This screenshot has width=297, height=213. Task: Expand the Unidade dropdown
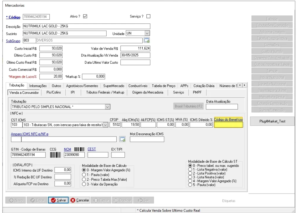[147, 33]
